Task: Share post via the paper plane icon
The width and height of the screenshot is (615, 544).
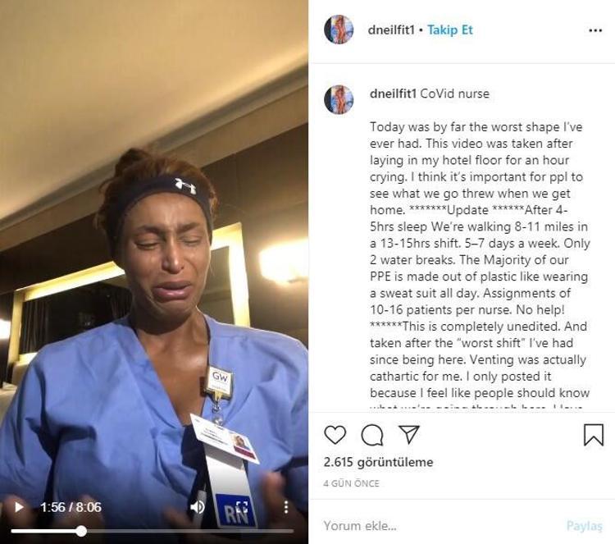Action: coord(409,434)
